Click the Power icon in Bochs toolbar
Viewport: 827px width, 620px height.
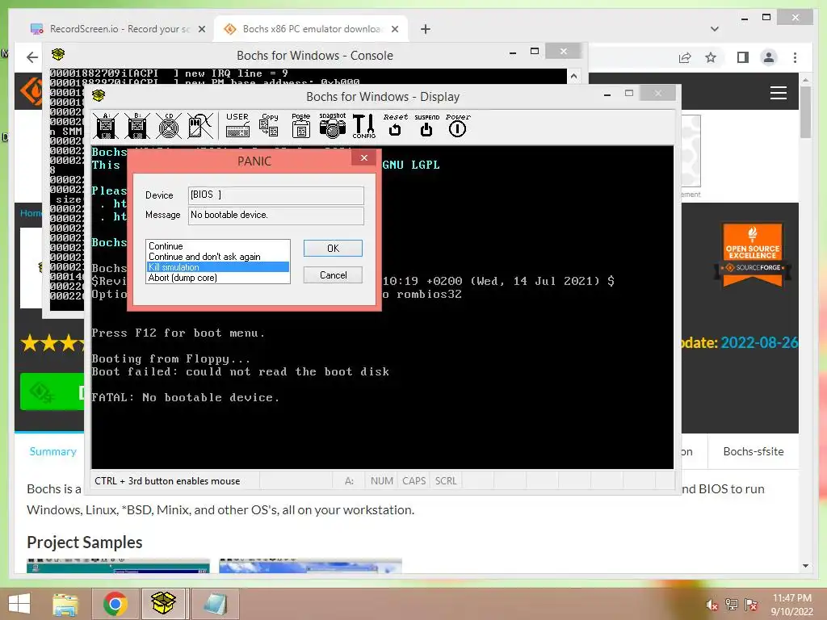click(457, 125)
